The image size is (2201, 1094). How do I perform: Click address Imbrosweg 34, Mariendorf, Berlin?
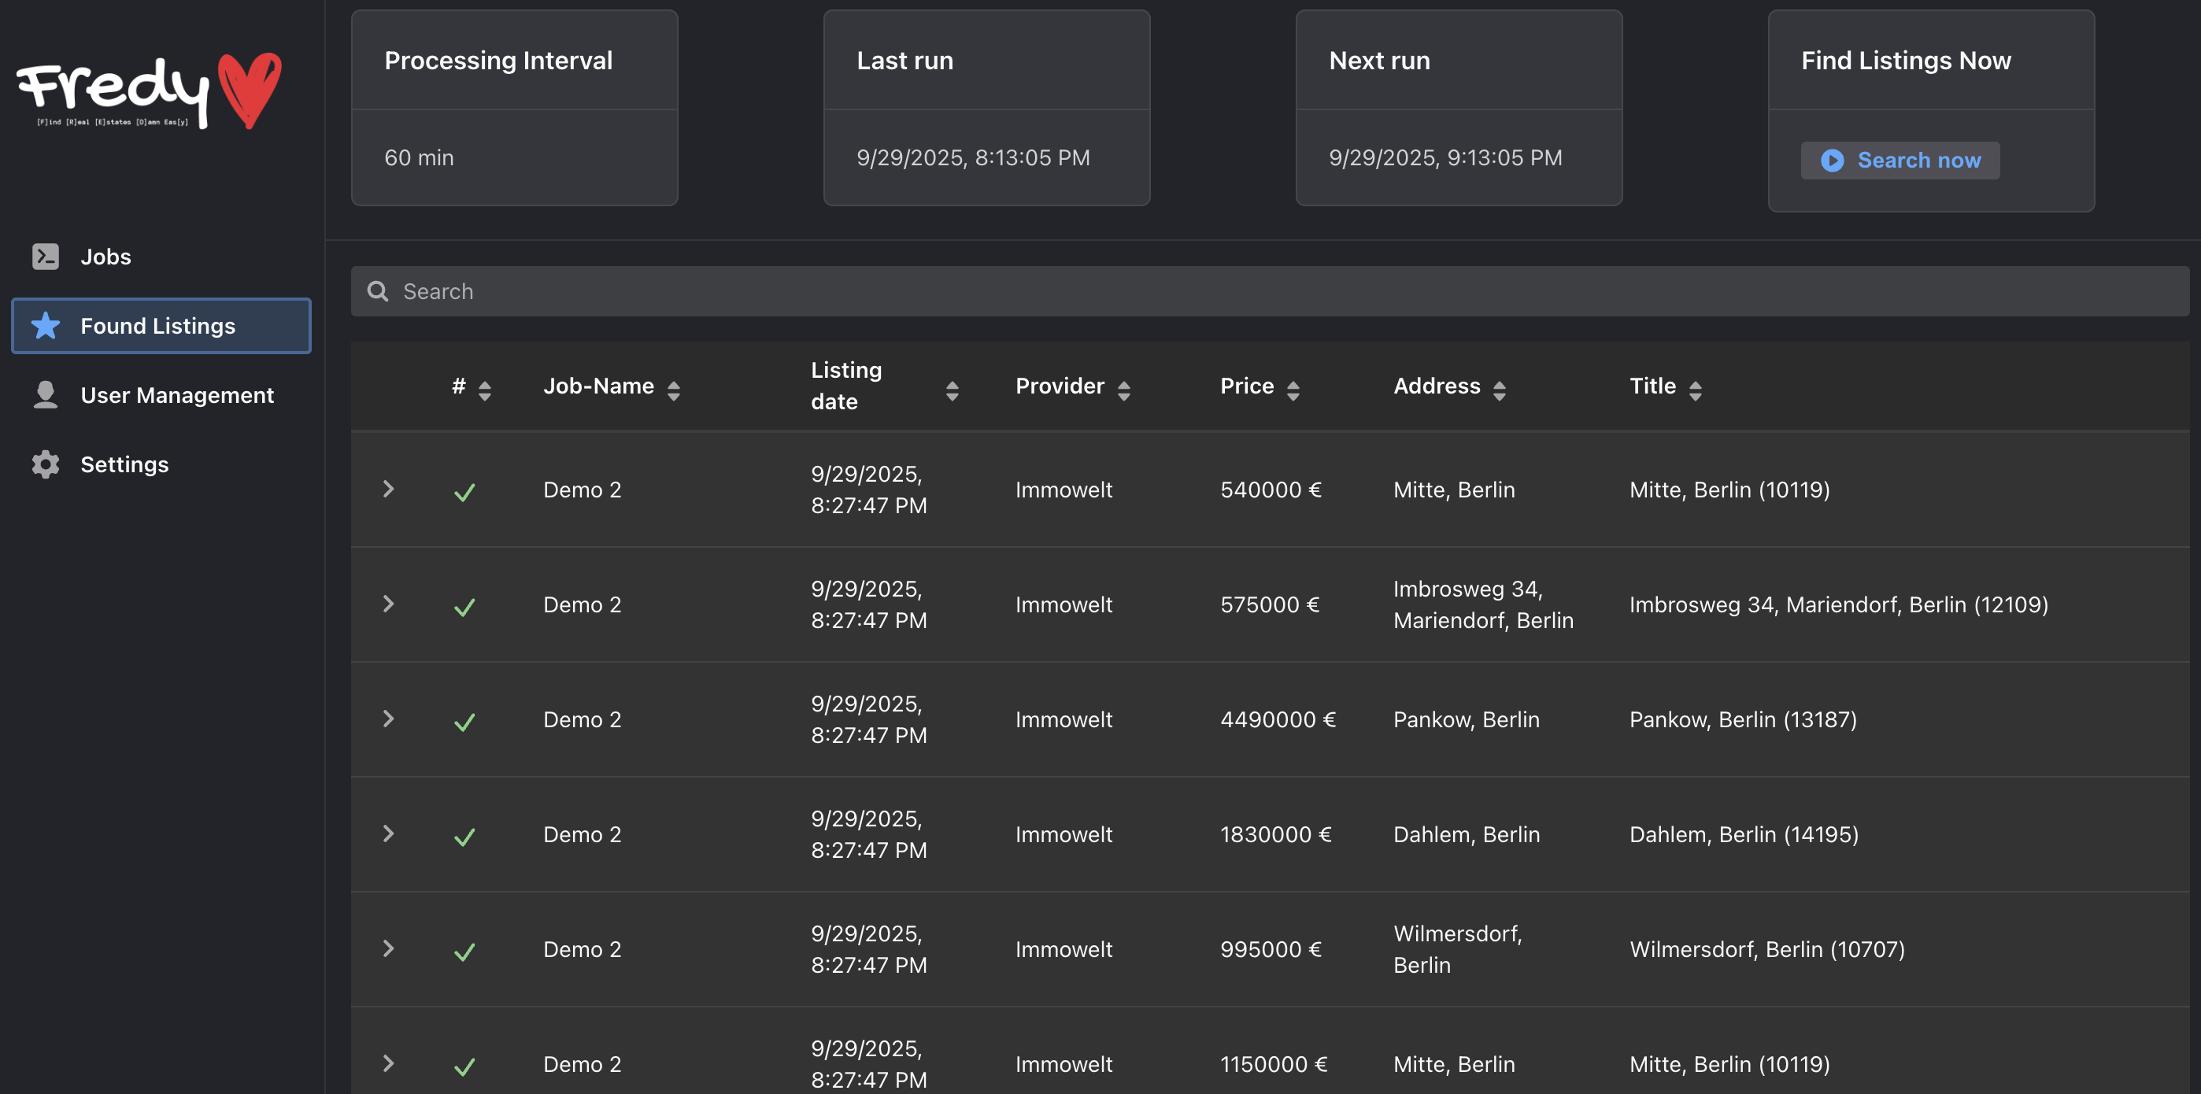click(x=1483, y=604)
